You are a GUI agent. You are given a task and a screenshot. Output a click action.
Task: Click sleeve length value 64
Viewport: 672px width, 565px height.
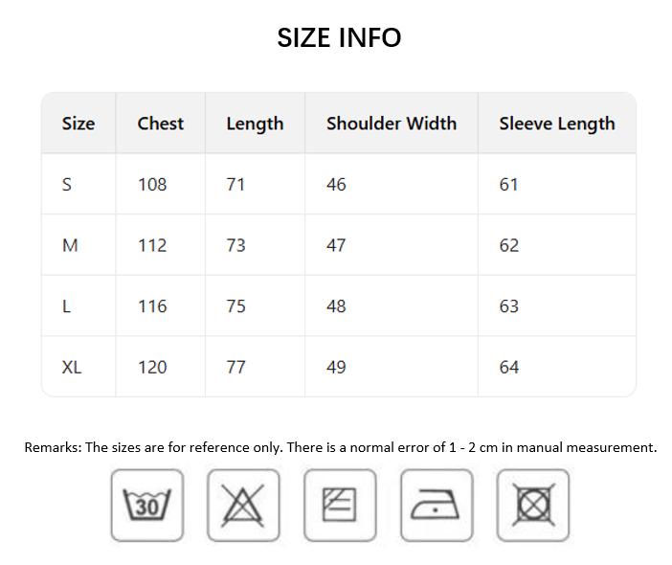508,367
